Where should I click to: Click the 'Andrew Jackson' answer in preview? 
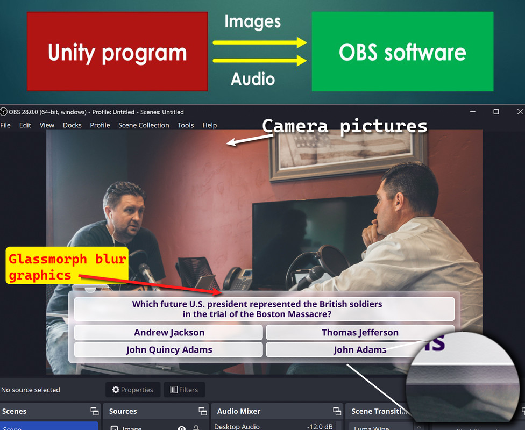pyautogui.click(x=168, y=332)
